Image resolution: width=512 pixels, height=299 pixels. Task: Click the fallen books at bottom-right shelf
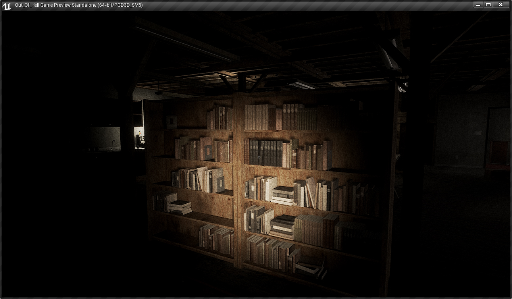tap(312, 268)
